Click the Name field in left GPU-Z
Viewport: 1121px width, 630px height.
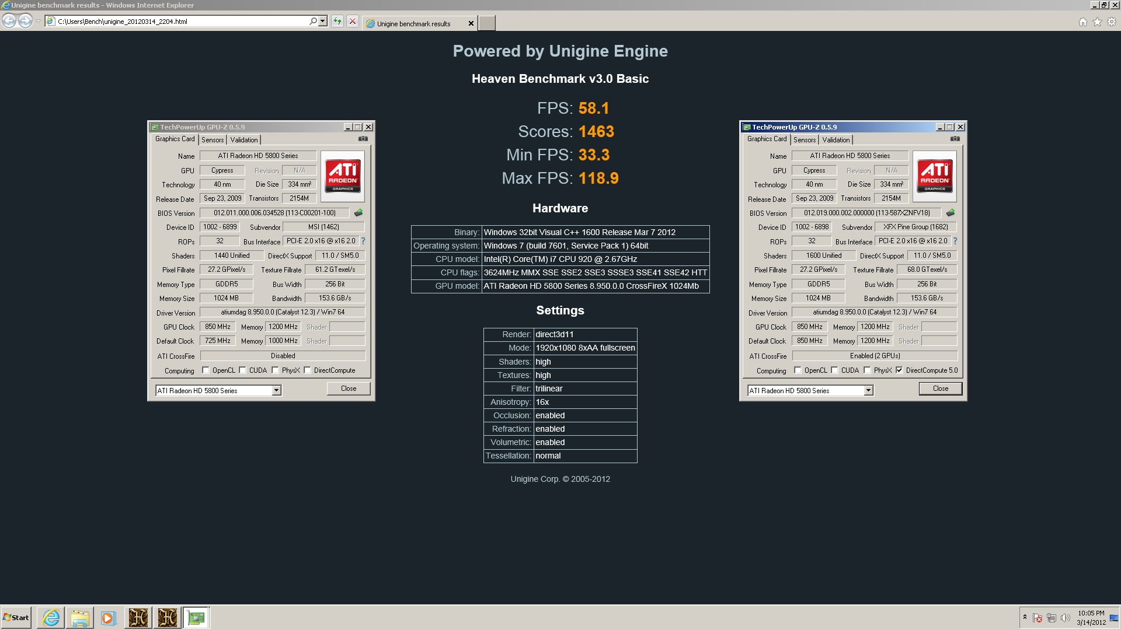[x=258, y=156]
